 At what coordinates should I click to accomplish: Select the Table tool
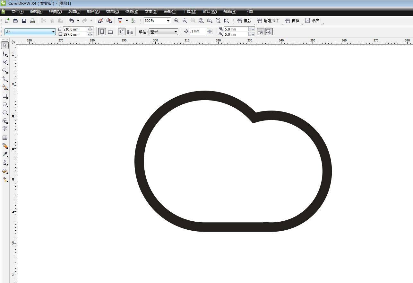click(x=5, y=137)
